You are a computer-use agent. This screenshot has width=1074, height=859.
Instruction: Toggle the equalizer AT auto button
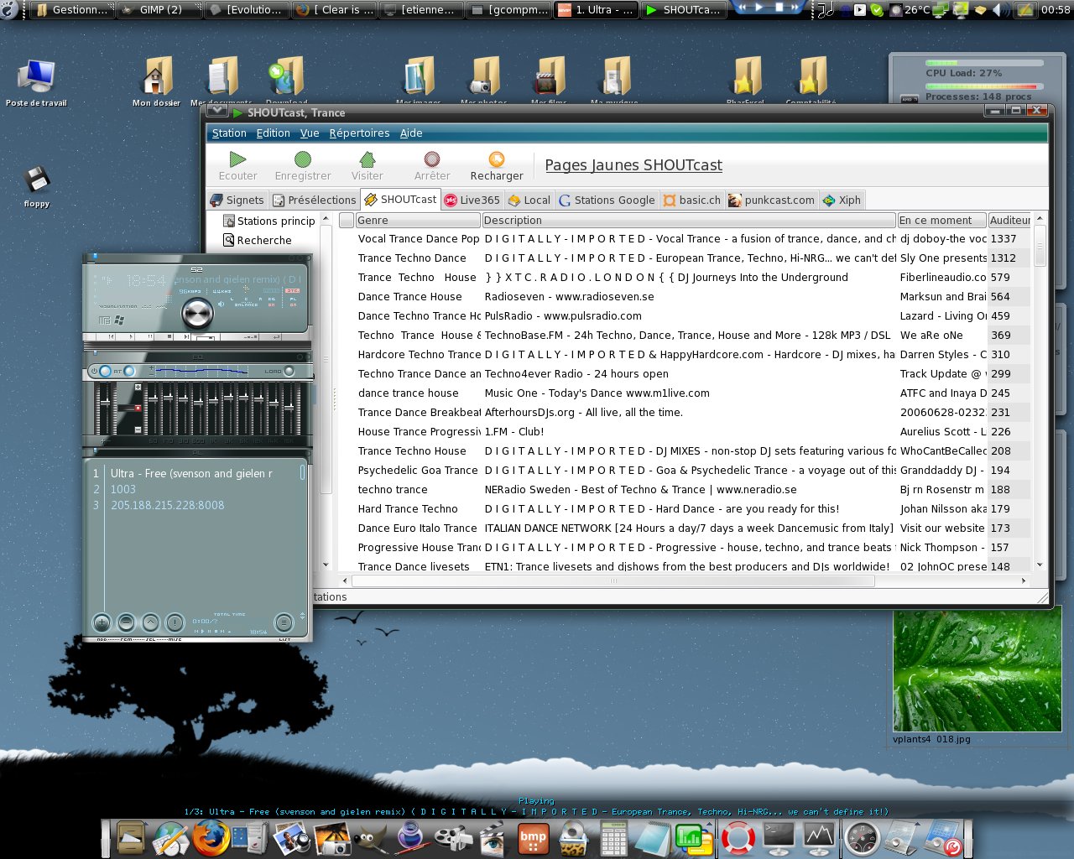(x=129, y=371)
